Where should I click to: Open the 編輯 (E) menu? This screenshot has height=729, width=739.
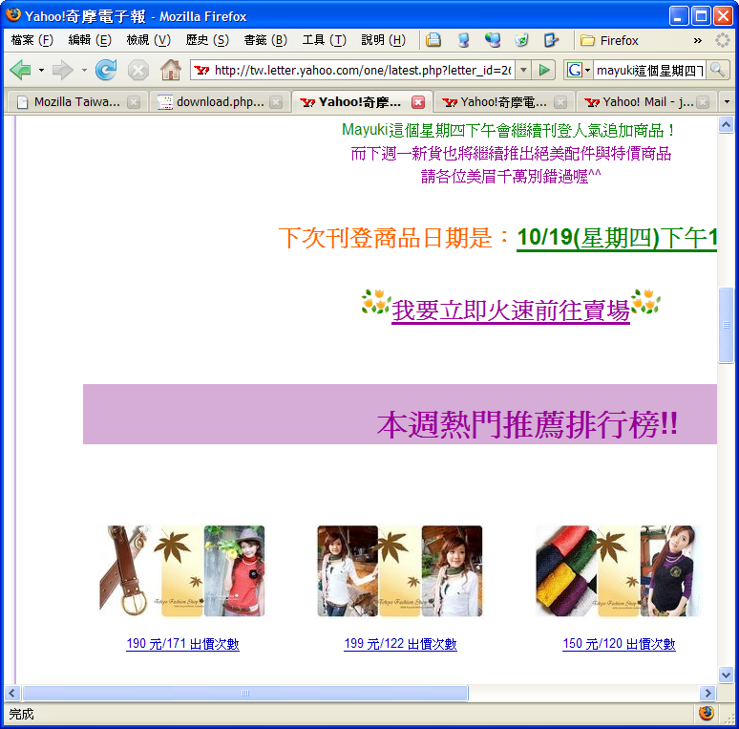[x=90, y=40]
